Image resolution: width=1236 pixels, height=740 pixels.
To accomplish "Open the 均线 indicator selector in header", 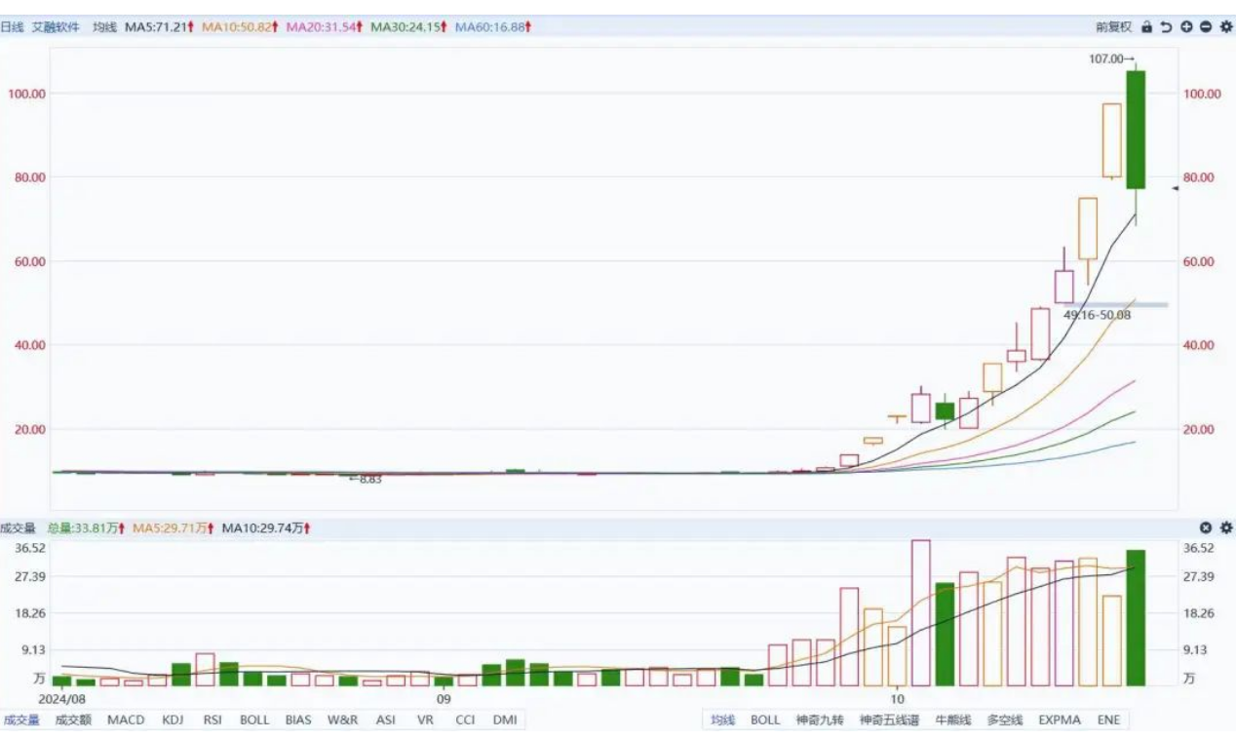I will (x=104, y=27).
